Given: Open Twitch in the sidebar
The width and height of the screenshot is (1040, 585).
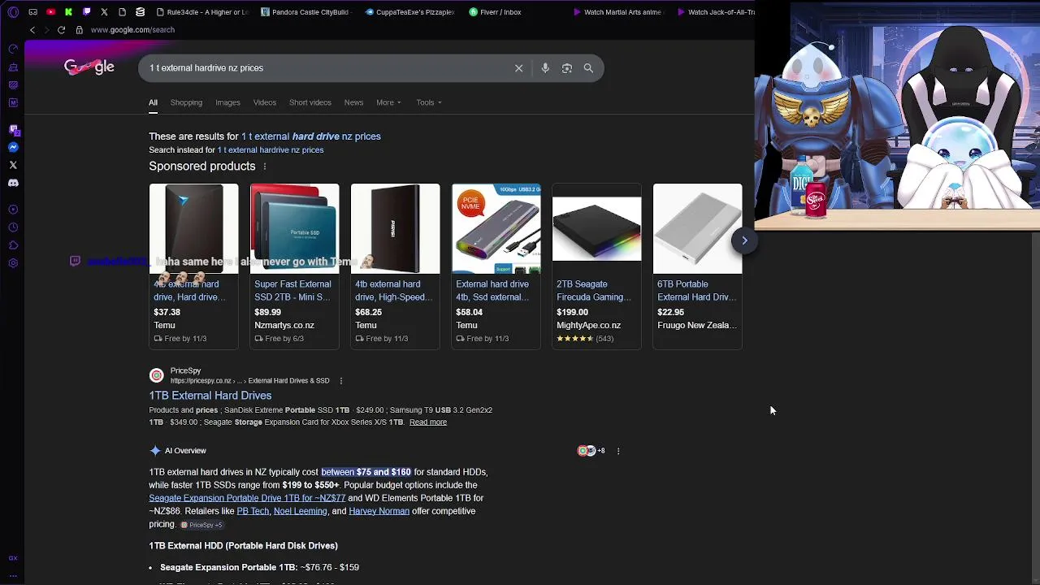Looking at the screenshot, I should click(x=13, y=129).
